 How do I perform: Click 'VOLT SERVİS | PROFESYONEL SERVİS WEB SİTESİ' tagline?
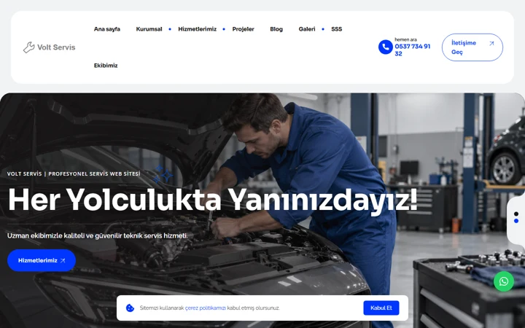click(x=74, y=173)
